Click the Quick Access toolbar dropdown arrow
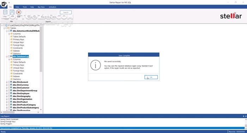 [9, 2]
